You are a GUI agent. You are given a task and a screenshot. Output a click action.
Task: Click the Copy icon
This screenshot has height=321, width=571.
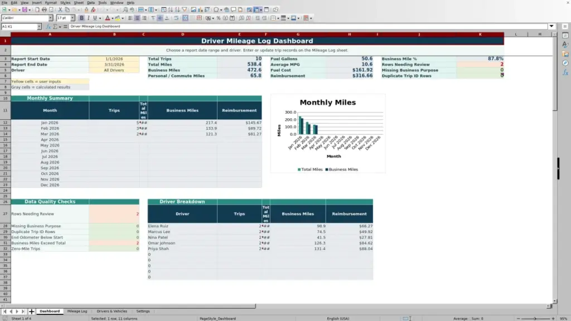click(x=67, y=9)
